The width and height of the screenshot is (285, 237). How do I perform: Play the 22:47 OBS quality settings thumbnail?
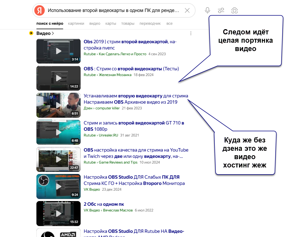coord(59,159)
